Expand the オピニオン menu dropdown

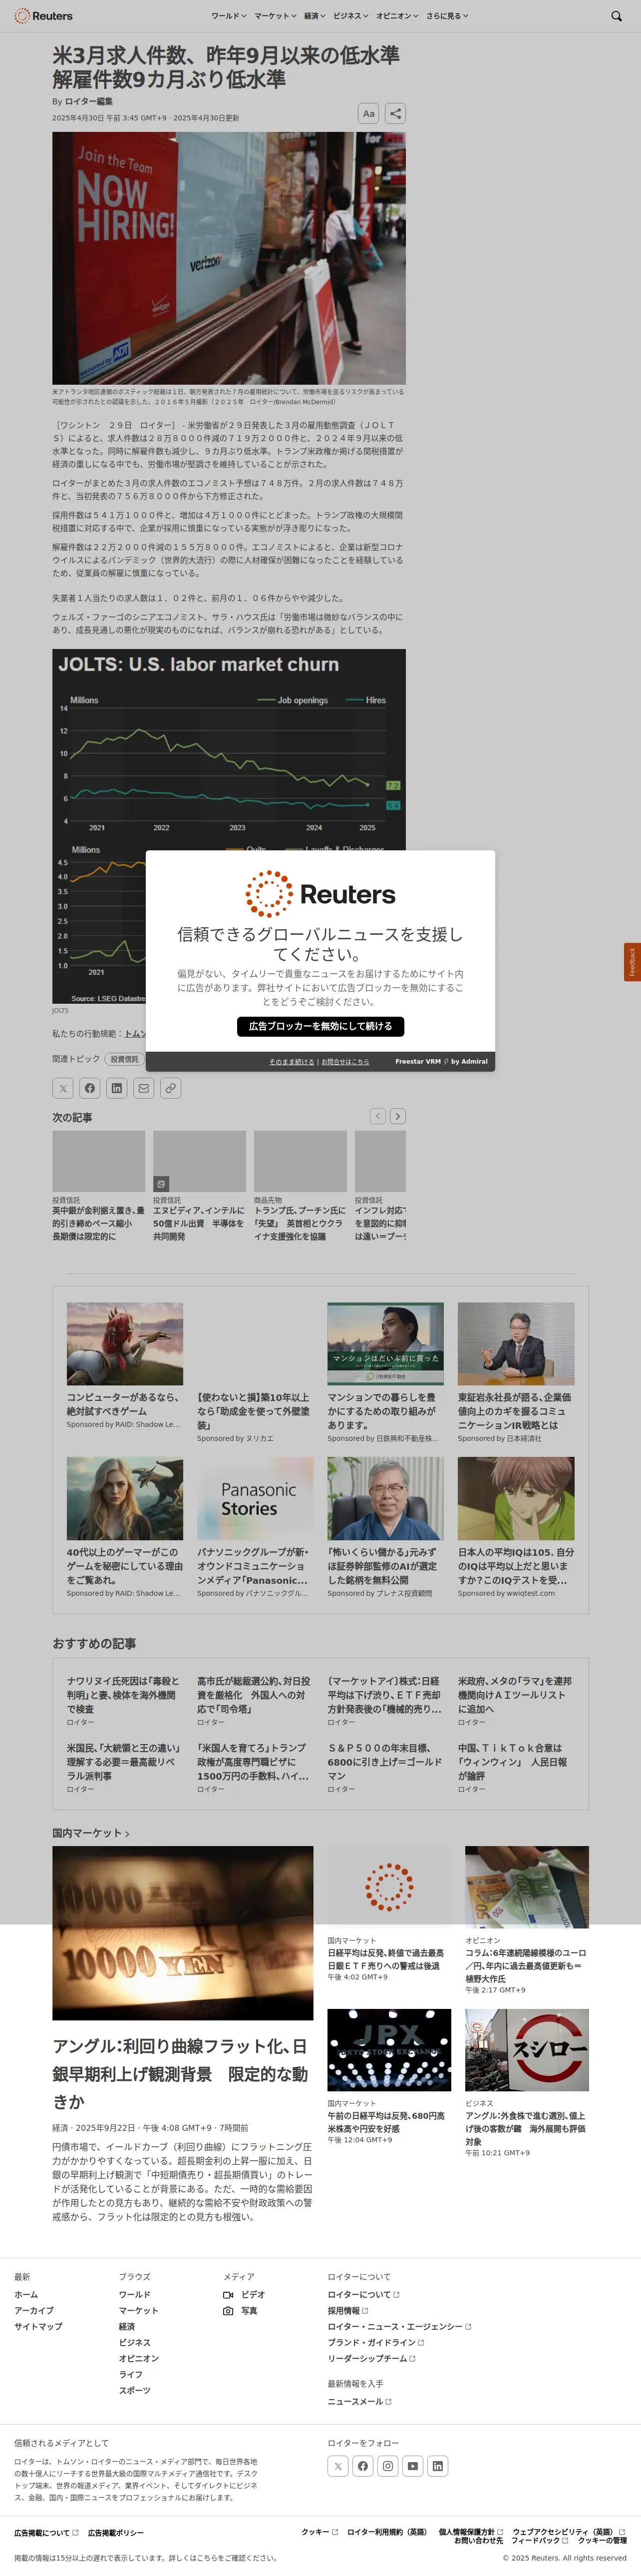tap(397, 16)
